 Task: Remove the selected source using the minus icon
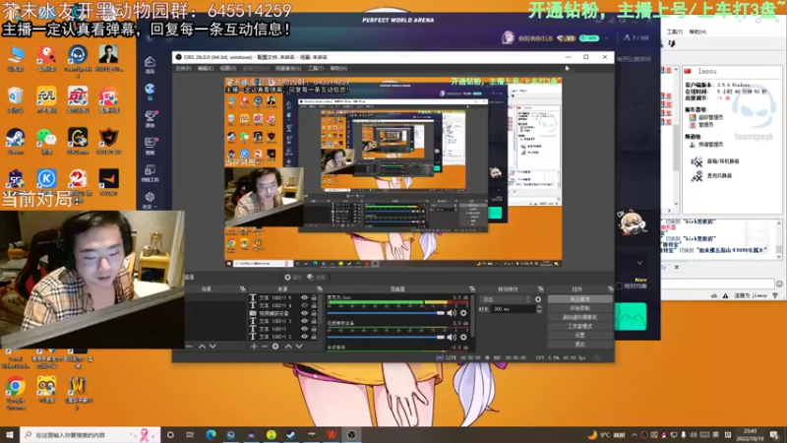(265, 347)
